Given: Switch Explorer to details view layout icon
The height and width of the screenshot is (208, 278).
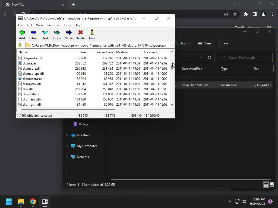Looking at the screenshot, I should point(266,185).
